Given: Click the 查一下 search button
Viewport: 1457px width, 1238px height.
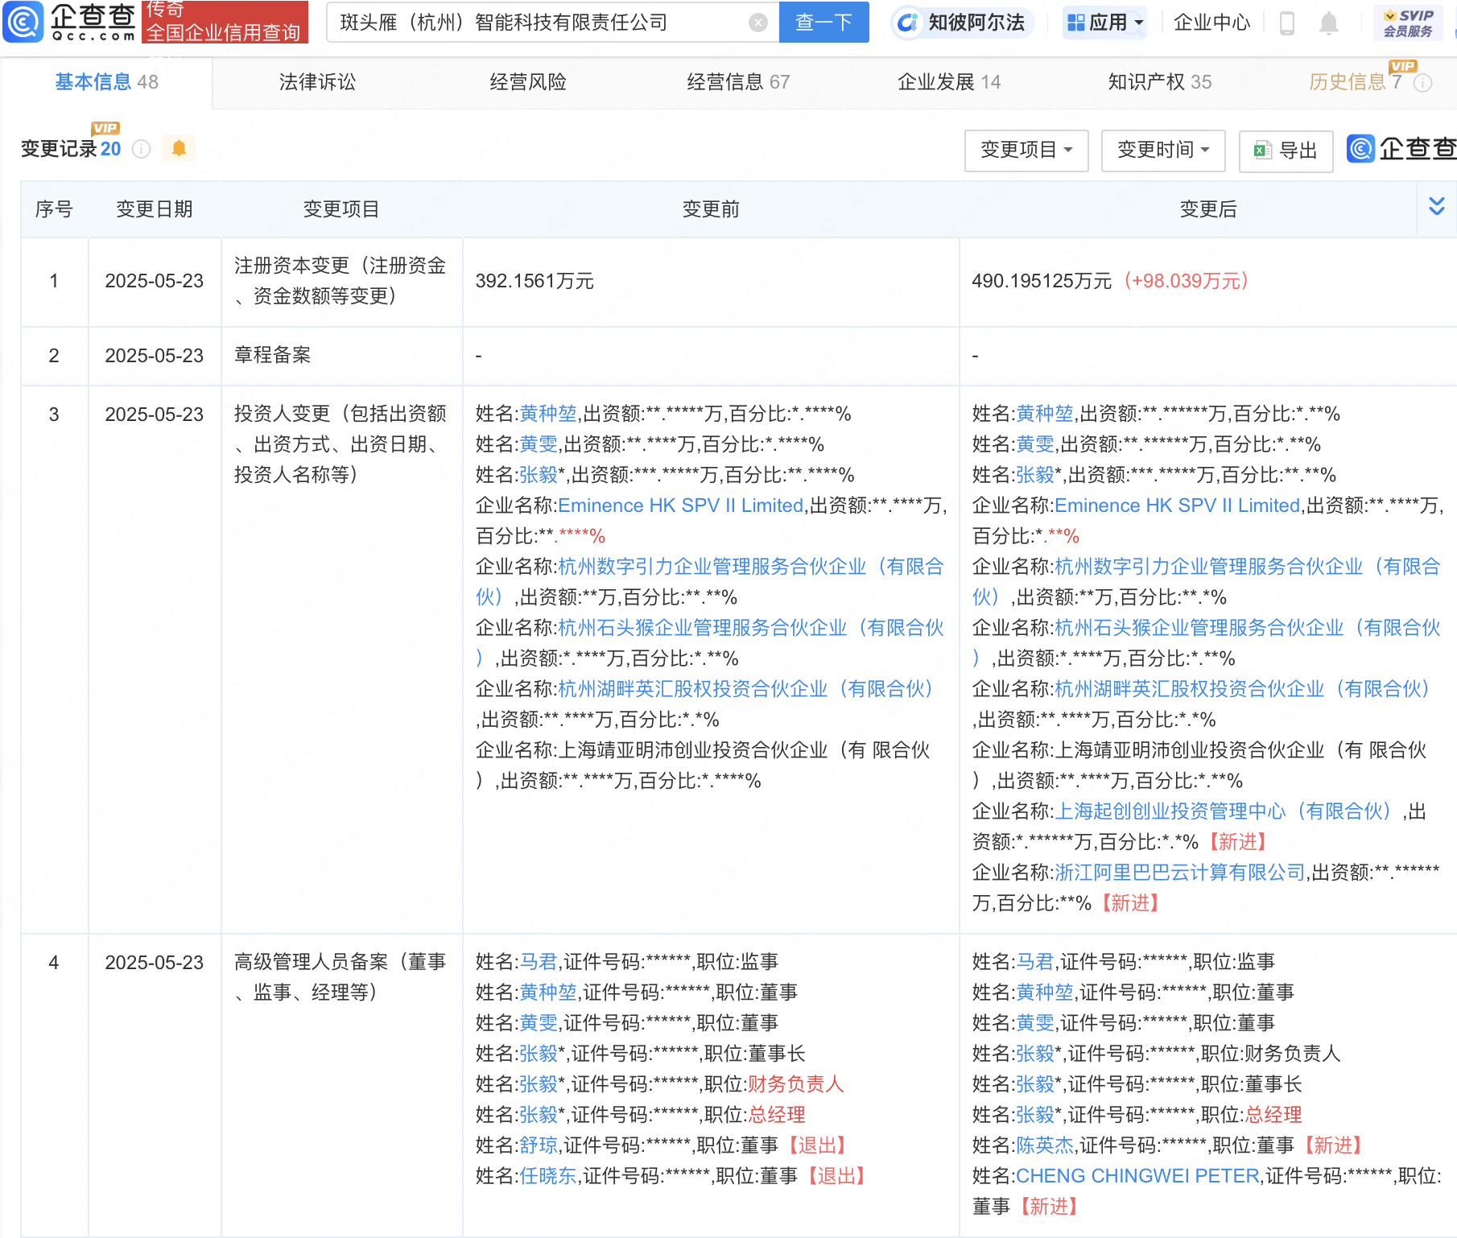Looking at the screenshot, I should tap(824, 23).
